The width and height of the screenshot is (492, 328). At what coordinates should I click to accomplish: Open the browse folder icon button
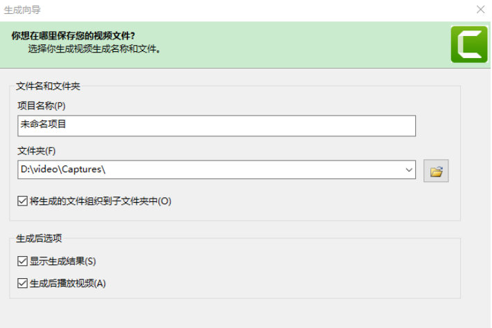pos(436,170)
